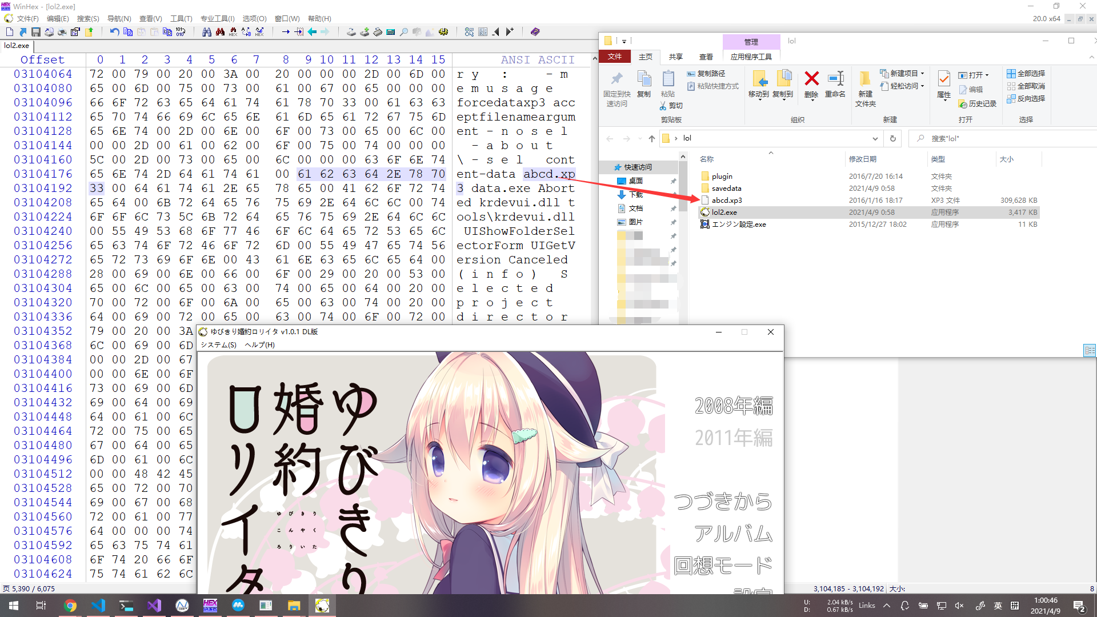Start the 2008年編 chapter in game
Viewport: 1097px width, 617px height.
pyautogui.click(x=734, y=406)
